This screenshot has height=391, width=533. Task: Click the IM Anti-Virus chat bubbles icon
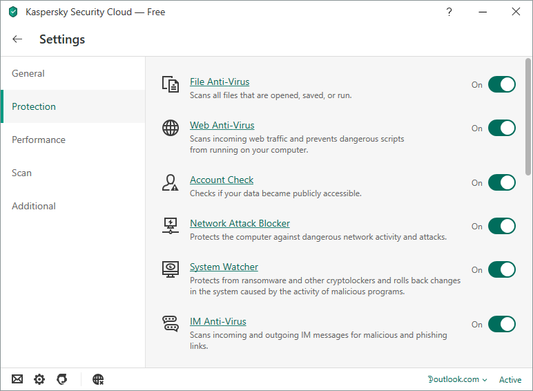click(171, 324)
